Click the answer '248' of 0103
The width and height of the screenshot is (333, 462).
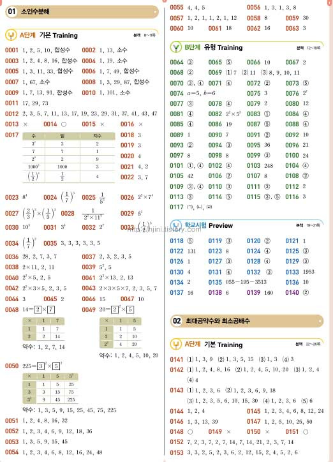coord(269,165)
